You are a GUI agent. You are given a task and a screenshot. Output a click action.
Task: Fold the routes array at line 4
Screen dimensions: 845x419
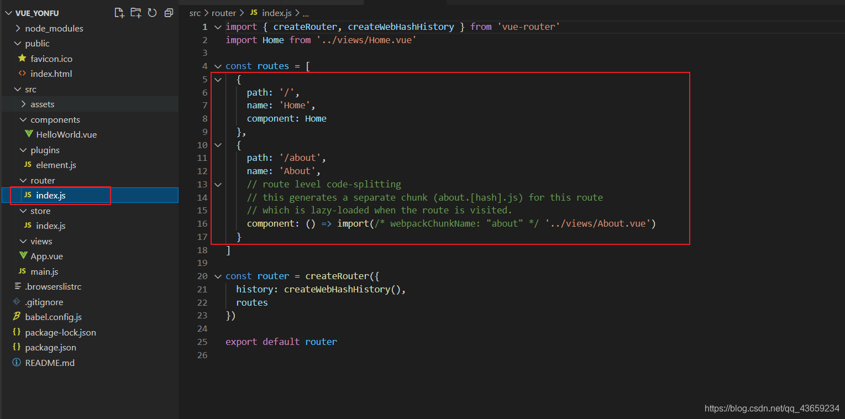(x=218, y=66)
